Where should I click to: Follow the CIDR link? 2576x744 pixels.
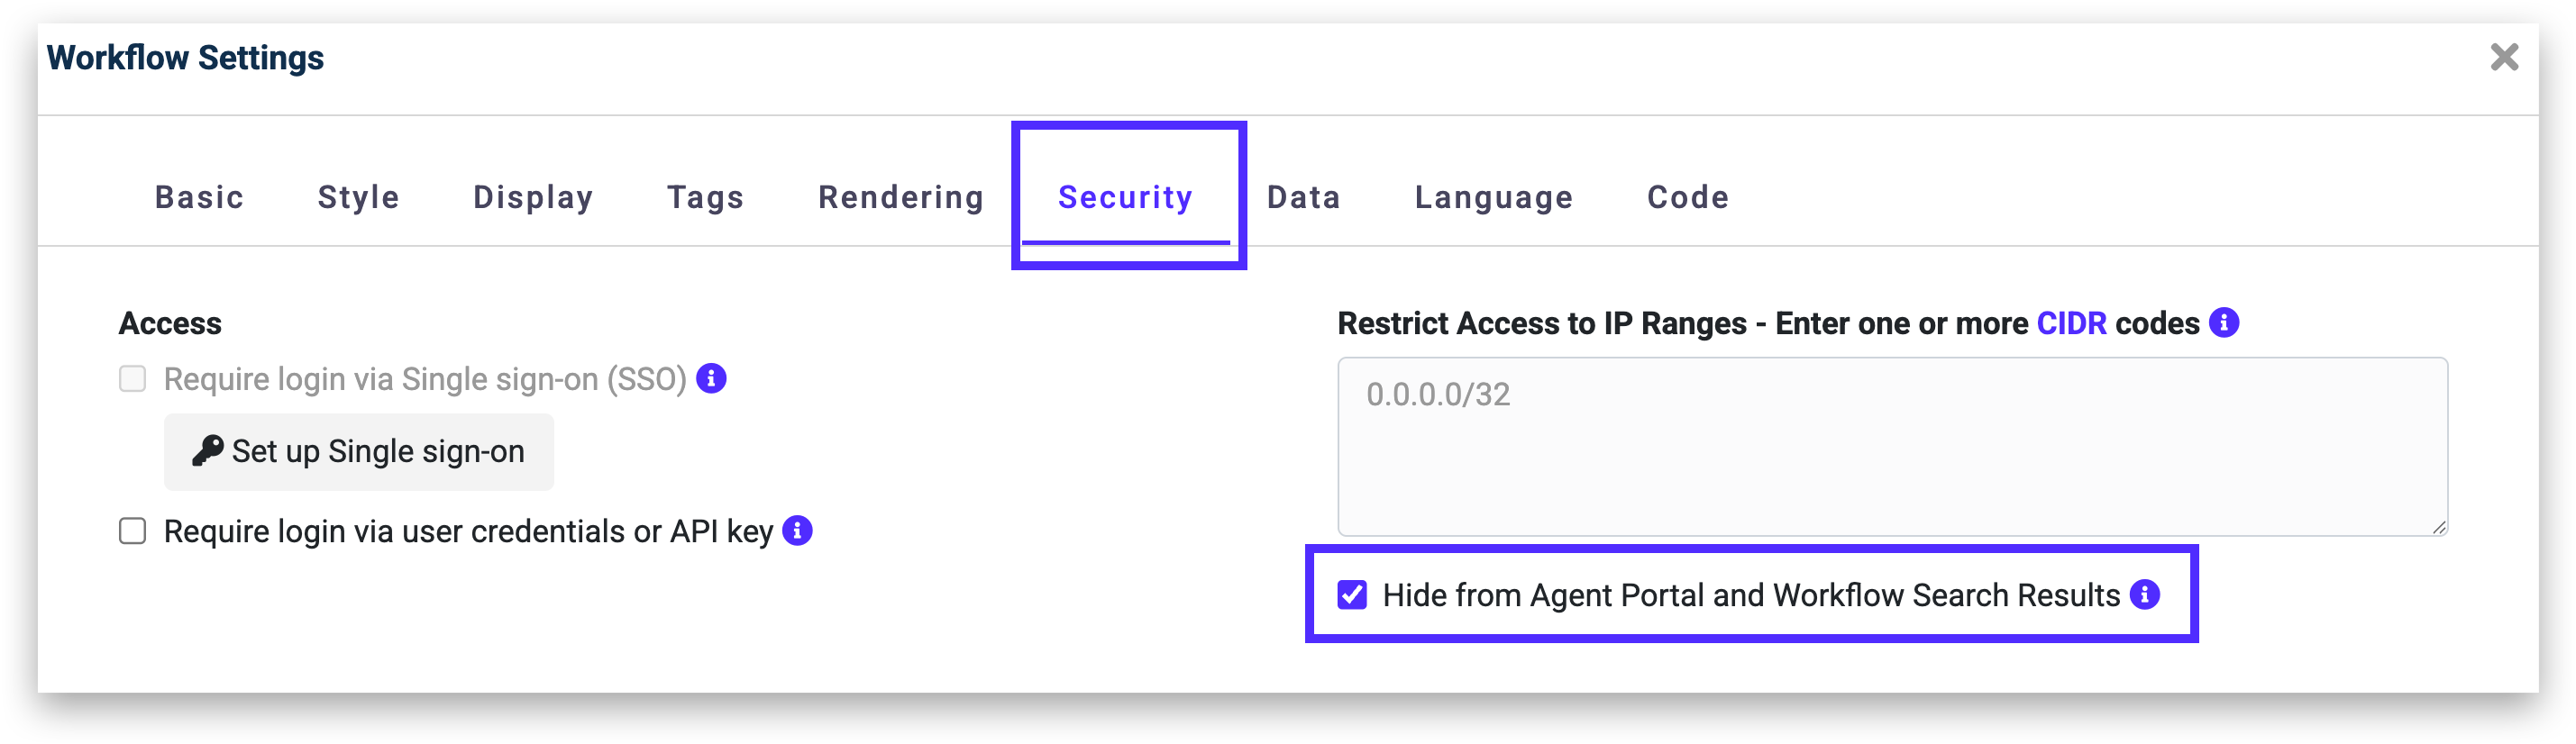(x=2071, y=323)
